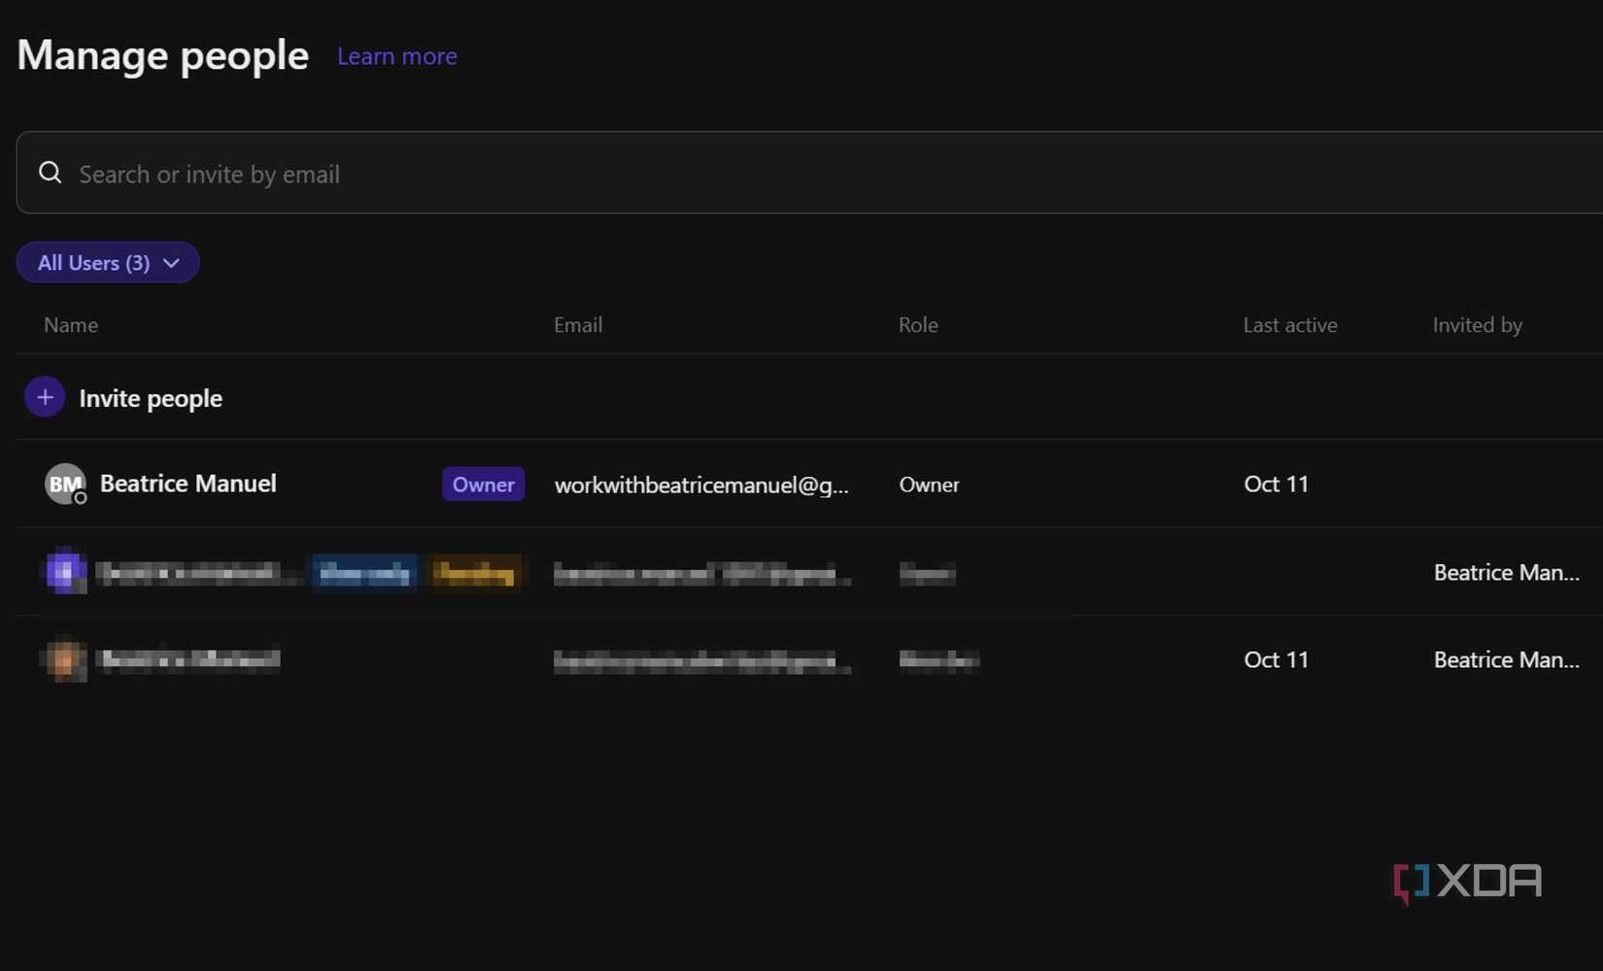
Task: Click the blurred role in the pending user row
Action: click(x=927, y=573)
